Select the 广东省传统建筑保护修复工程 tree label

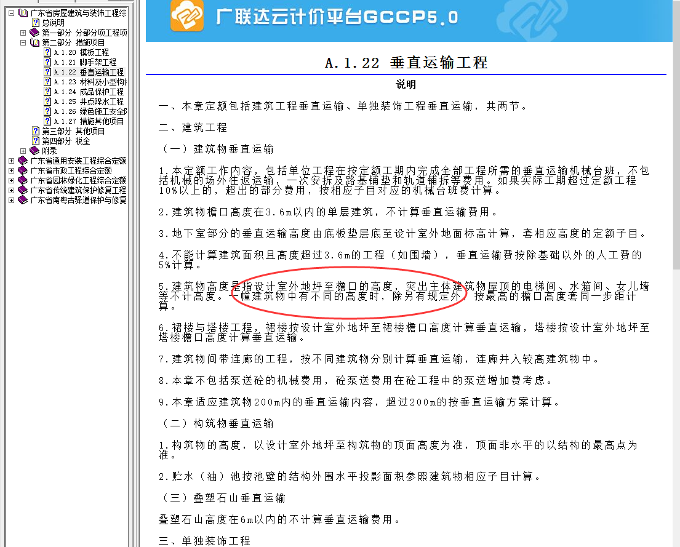(78, 190)
